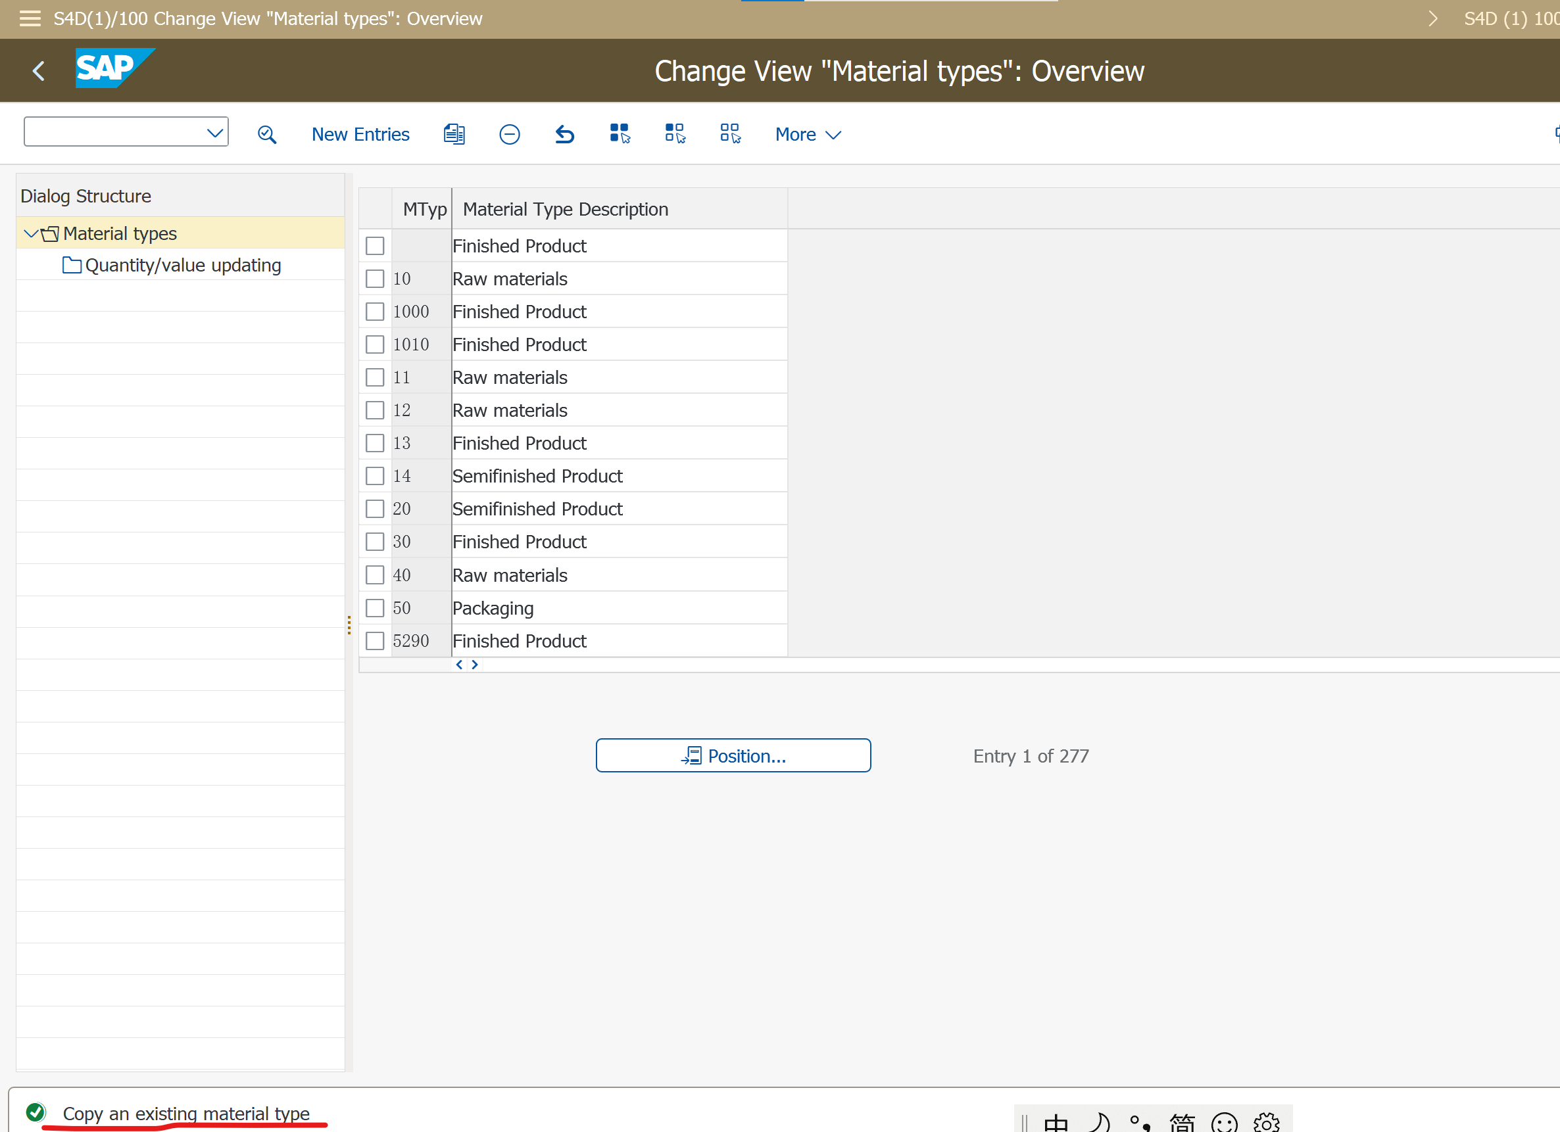Click the Material Type Description column header

pos(620,209)
